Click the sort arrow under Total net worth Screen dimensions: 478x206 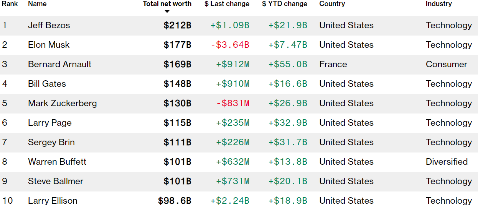coord(167,11)
